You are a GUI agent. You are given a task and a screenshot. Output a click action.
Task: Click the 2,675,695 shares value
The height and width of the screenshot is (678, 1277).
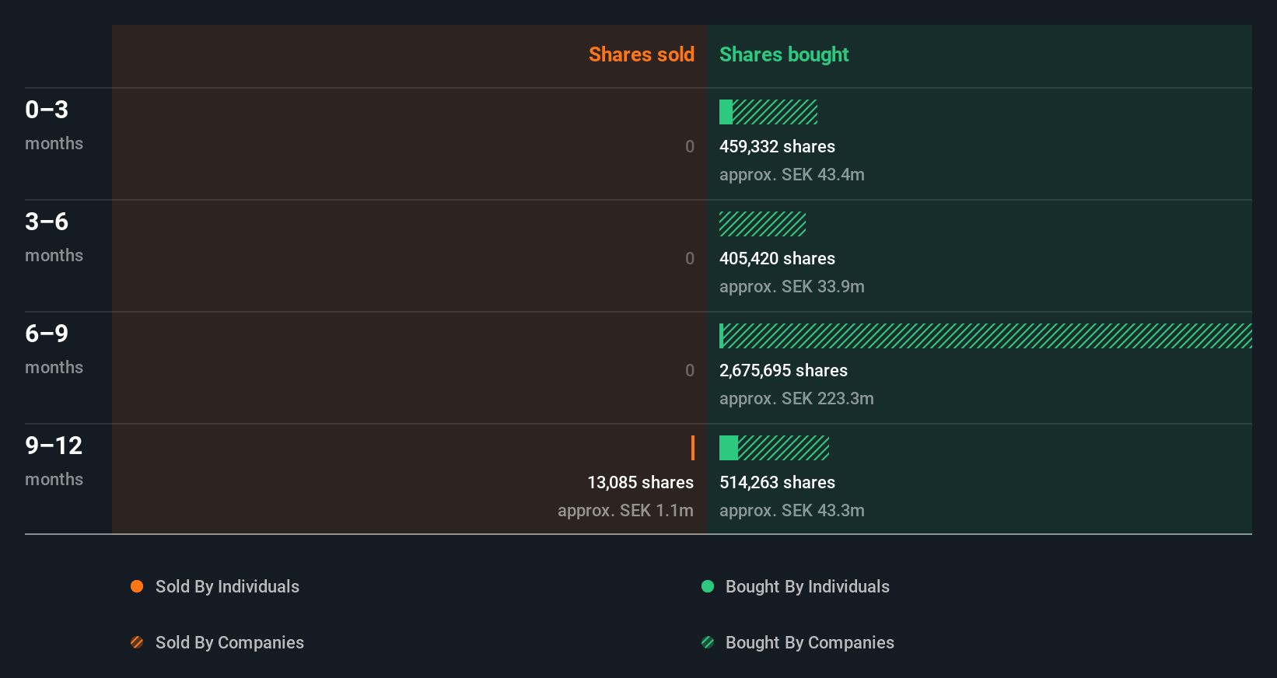pos(783,371)
